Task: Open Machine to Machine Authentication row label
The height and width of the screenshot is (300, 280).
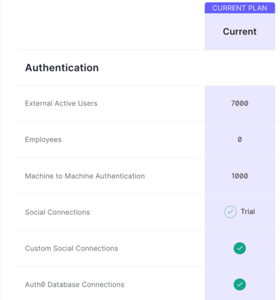Action: (x=85, y=176)
